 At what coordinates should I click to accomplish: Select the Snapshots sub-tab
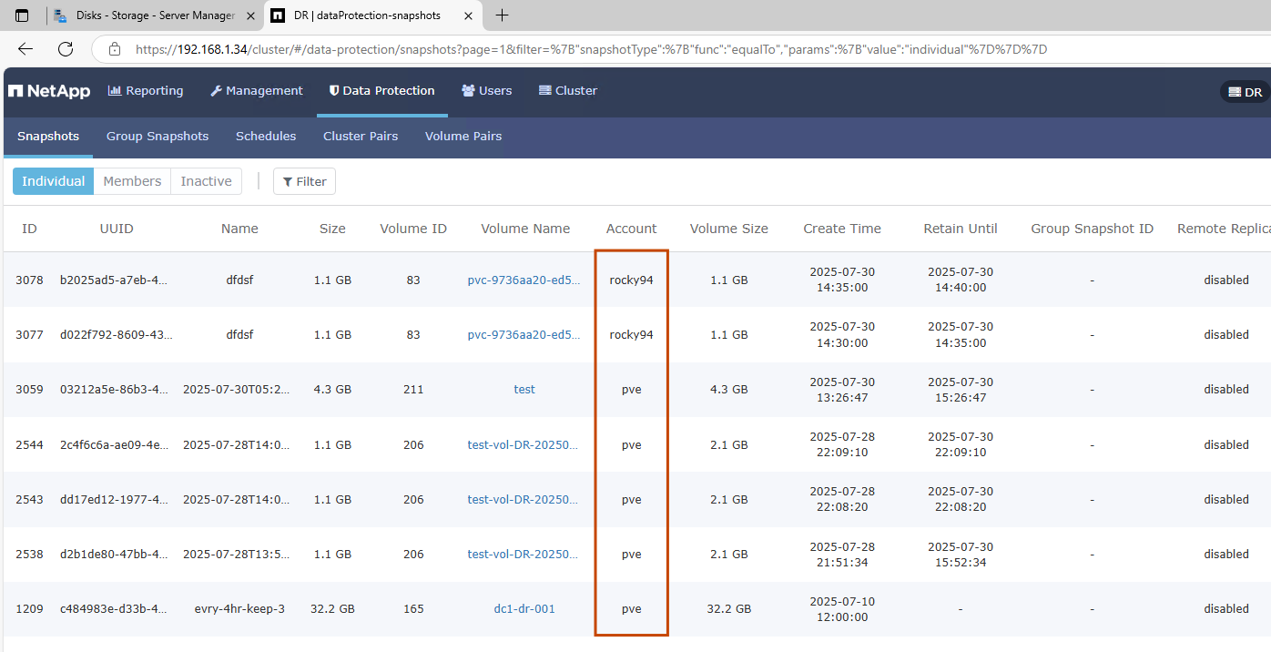coord(48,137)
